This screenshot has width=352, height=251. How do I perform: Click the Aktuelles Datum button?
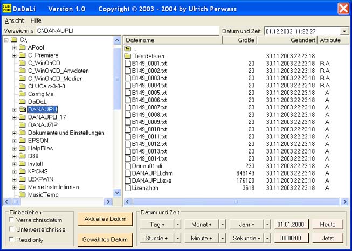[105, 219]
